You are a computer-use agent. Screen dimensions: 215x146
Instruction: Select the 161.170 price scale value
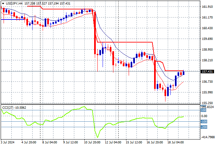207,17
